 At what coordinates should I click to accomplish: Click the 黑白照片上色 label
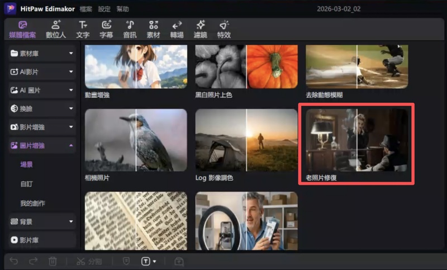(214, 95)
